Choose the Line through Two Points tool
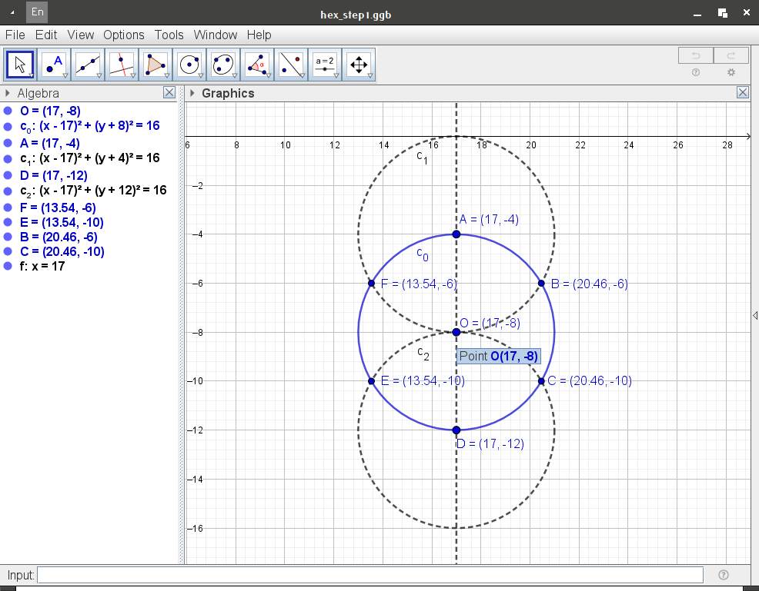 [88, 65]
